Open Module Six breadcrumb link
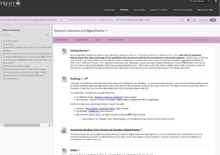220x155 pixels. pyautogui.click(x=90, y=20)
